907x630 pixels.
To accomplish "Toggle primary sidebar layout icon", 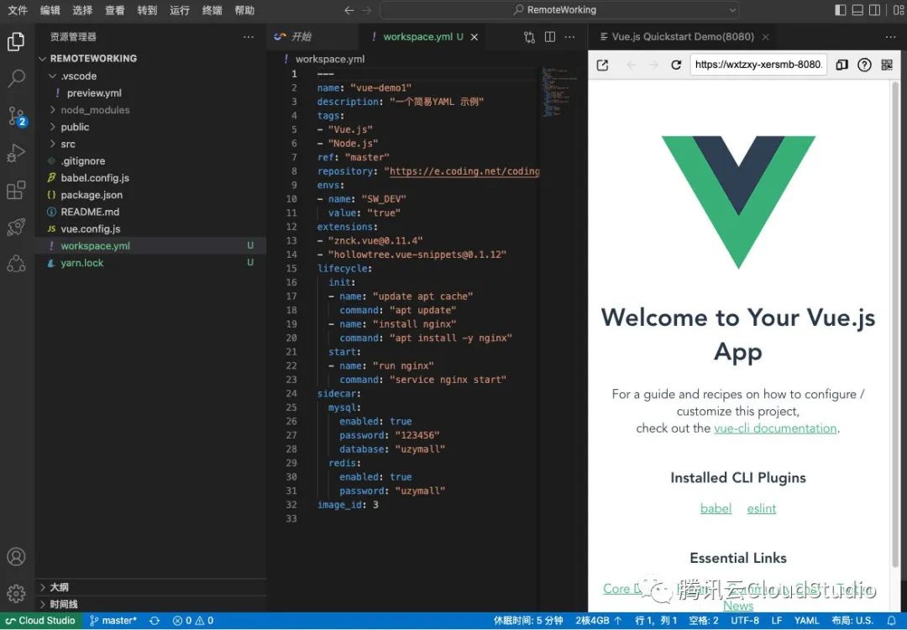I will [x=841, y=10].
